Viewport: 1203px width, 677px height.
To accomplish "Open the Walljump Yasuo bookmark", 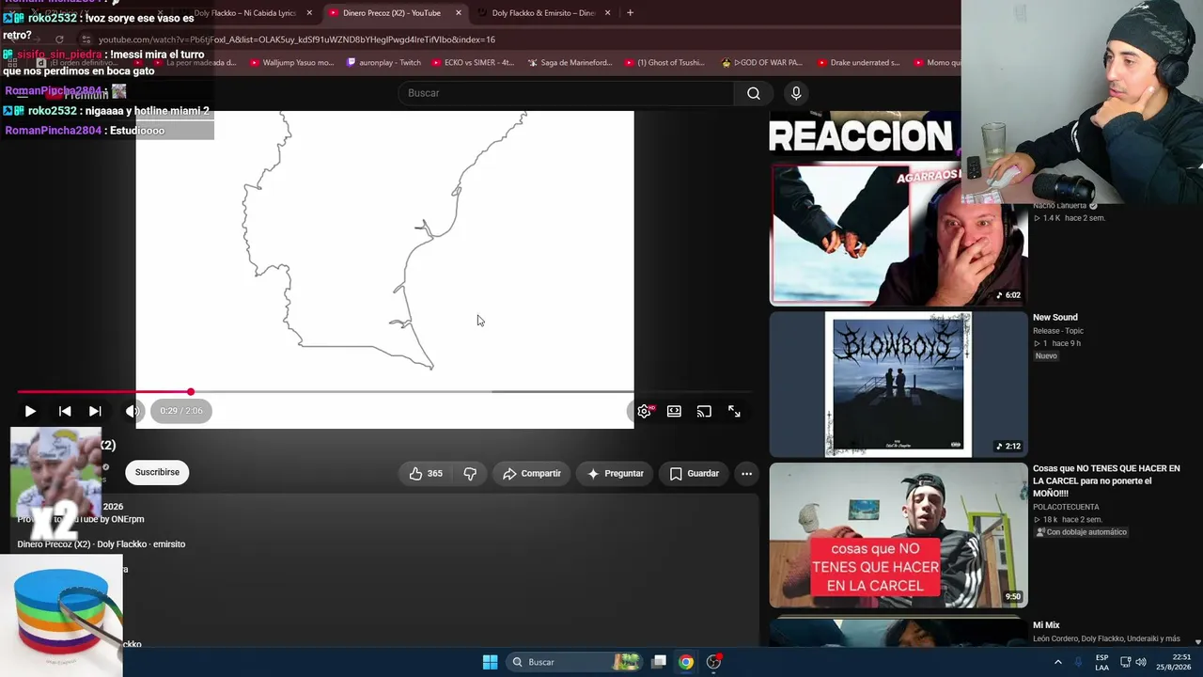I will 292,63.
